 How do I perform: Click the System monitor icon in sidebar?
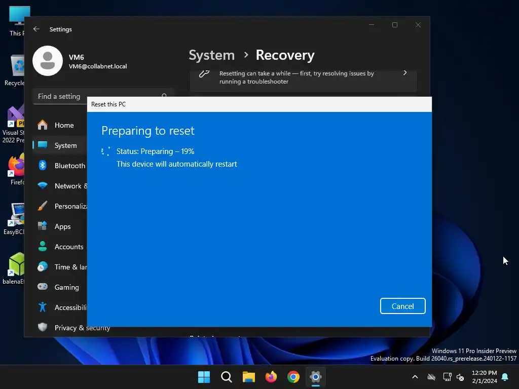[x=43, y=145]
